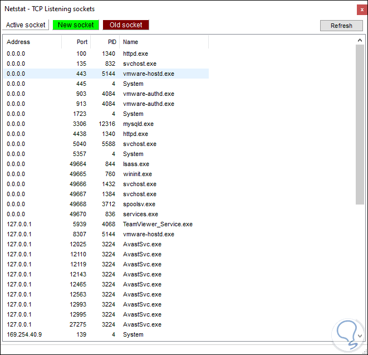Select the AvastSvc.exe row on port 12465

pyautogui.click(x=106, y=284)
